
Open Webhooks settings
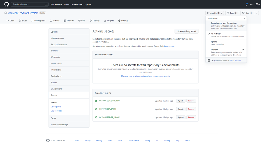69,57
